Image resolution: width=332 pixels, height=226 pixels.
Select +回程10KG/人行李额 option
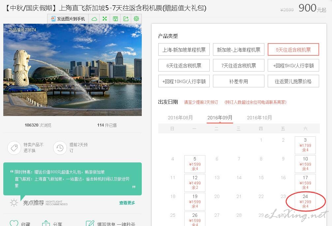click(184, 81)
